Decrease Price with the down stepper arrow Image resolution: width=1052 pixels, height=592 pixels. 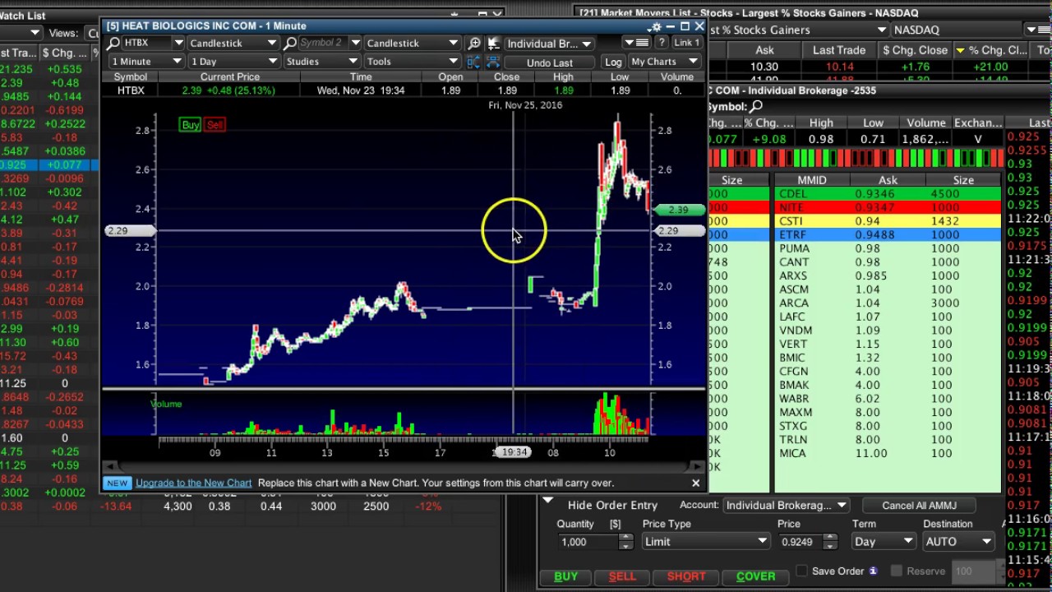830,546
